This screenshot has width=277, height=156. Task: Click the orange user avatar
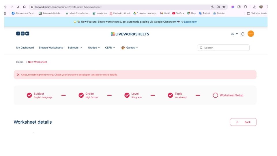pyautogui.click(x=251, y=34)
